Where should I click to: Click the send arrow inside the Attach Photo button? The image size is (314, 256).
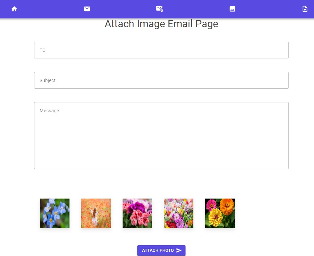(x=180, y=250)
